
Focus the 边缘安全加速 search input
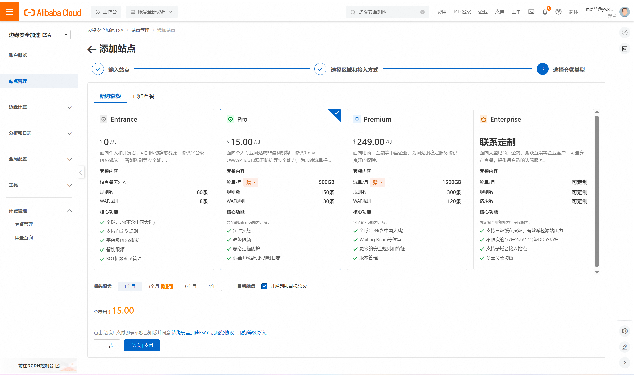pos(388,12)
